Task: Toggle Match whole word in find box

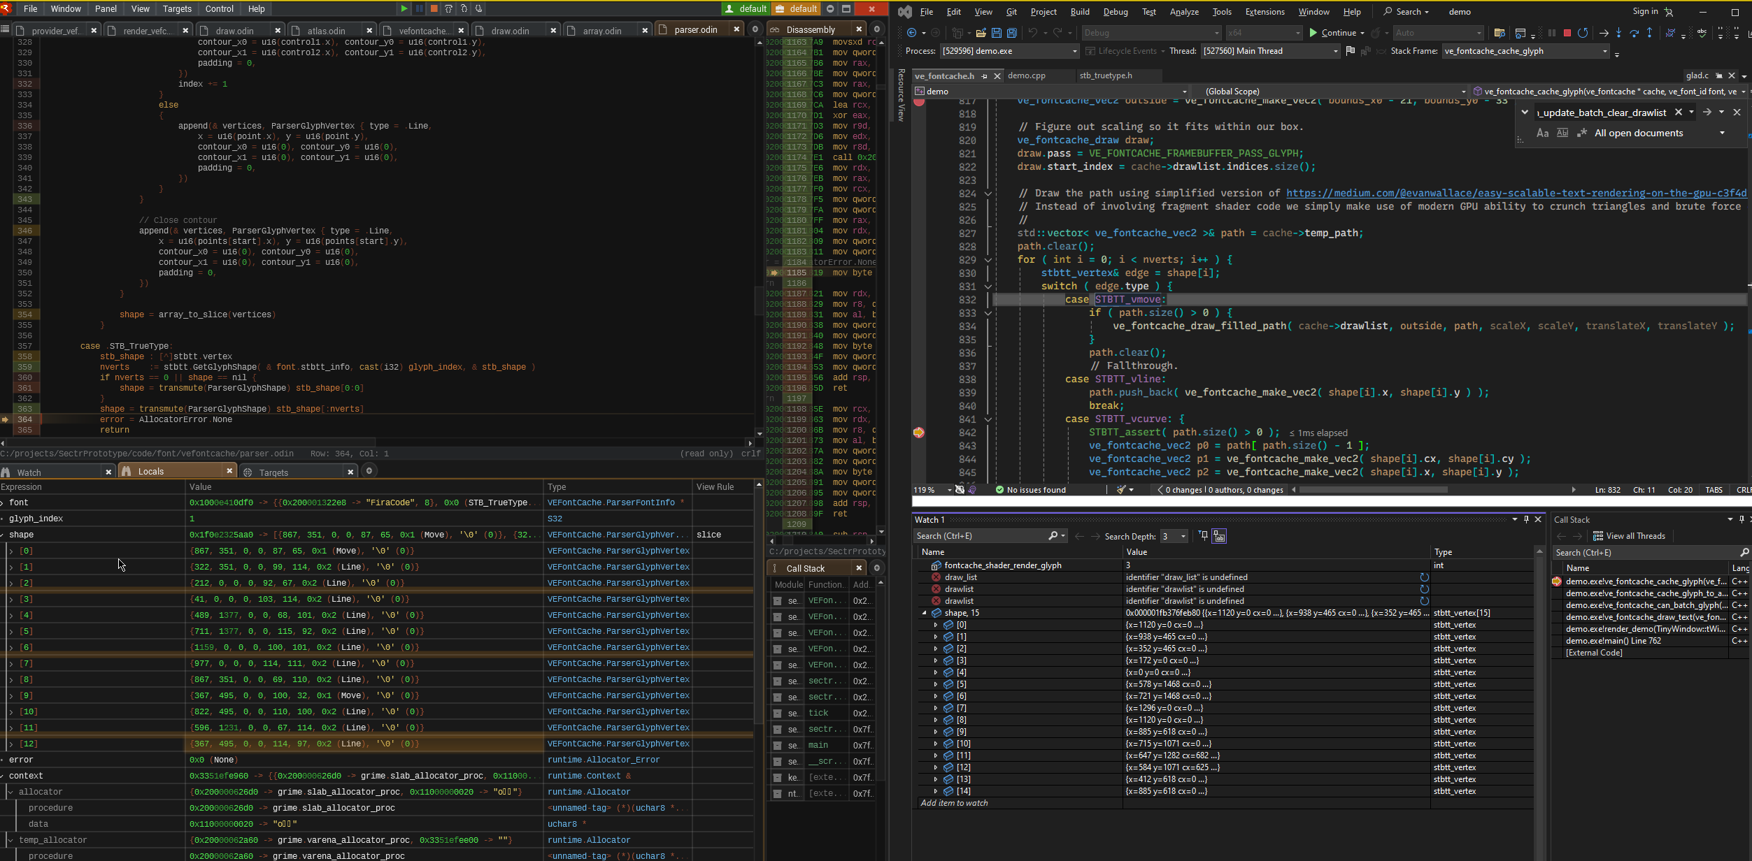Action: 1562,133
